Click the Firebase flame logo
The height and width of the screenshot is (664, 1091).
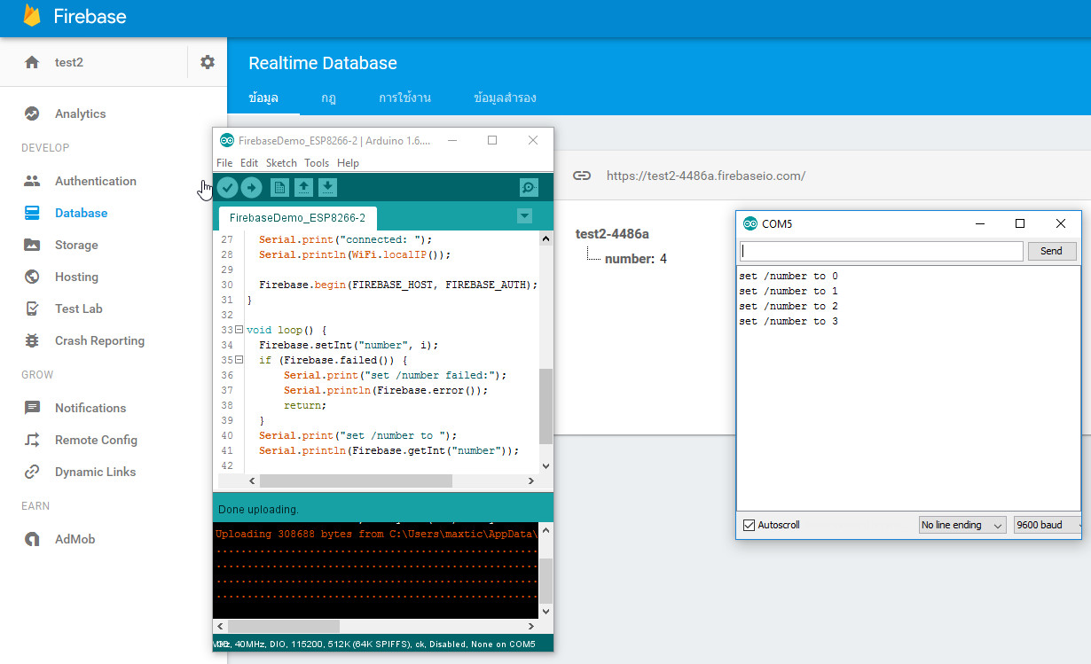pos(33,16)
